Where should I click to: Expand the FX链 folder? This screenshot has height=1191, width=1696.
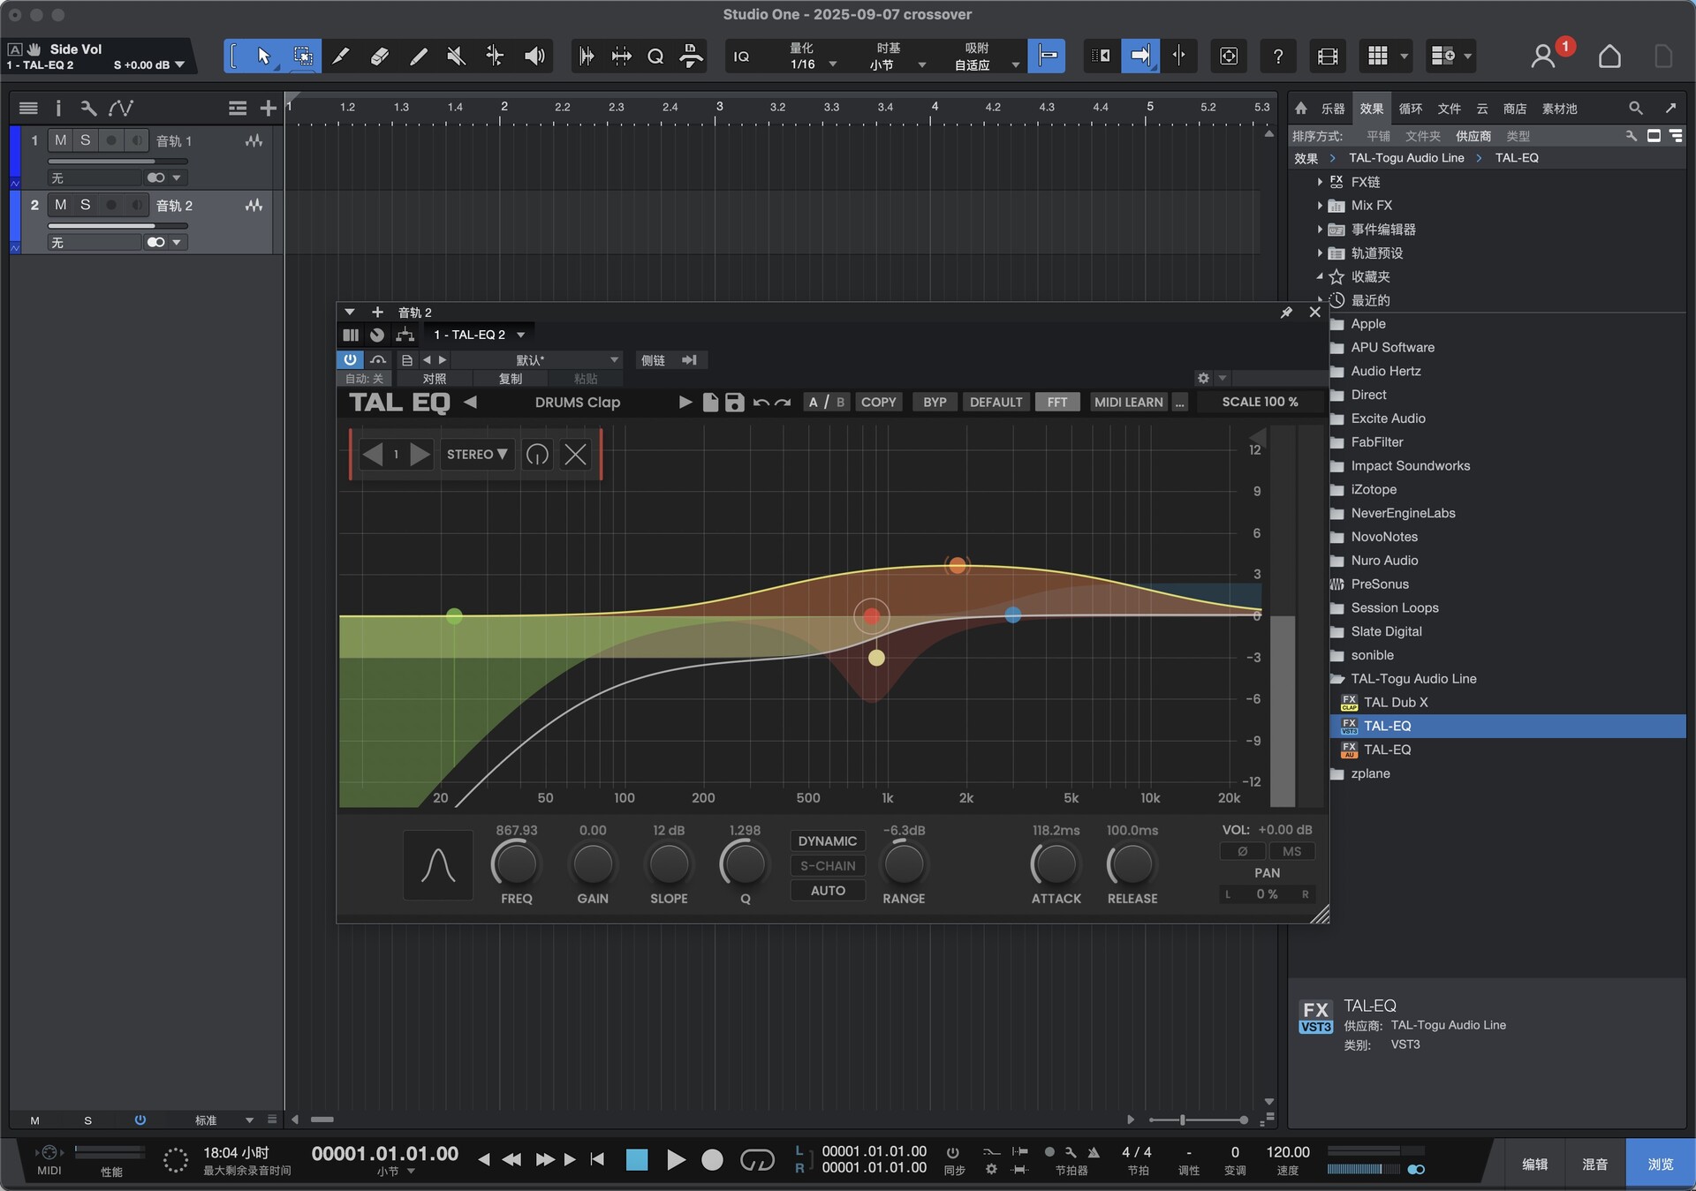[1320, 182]
